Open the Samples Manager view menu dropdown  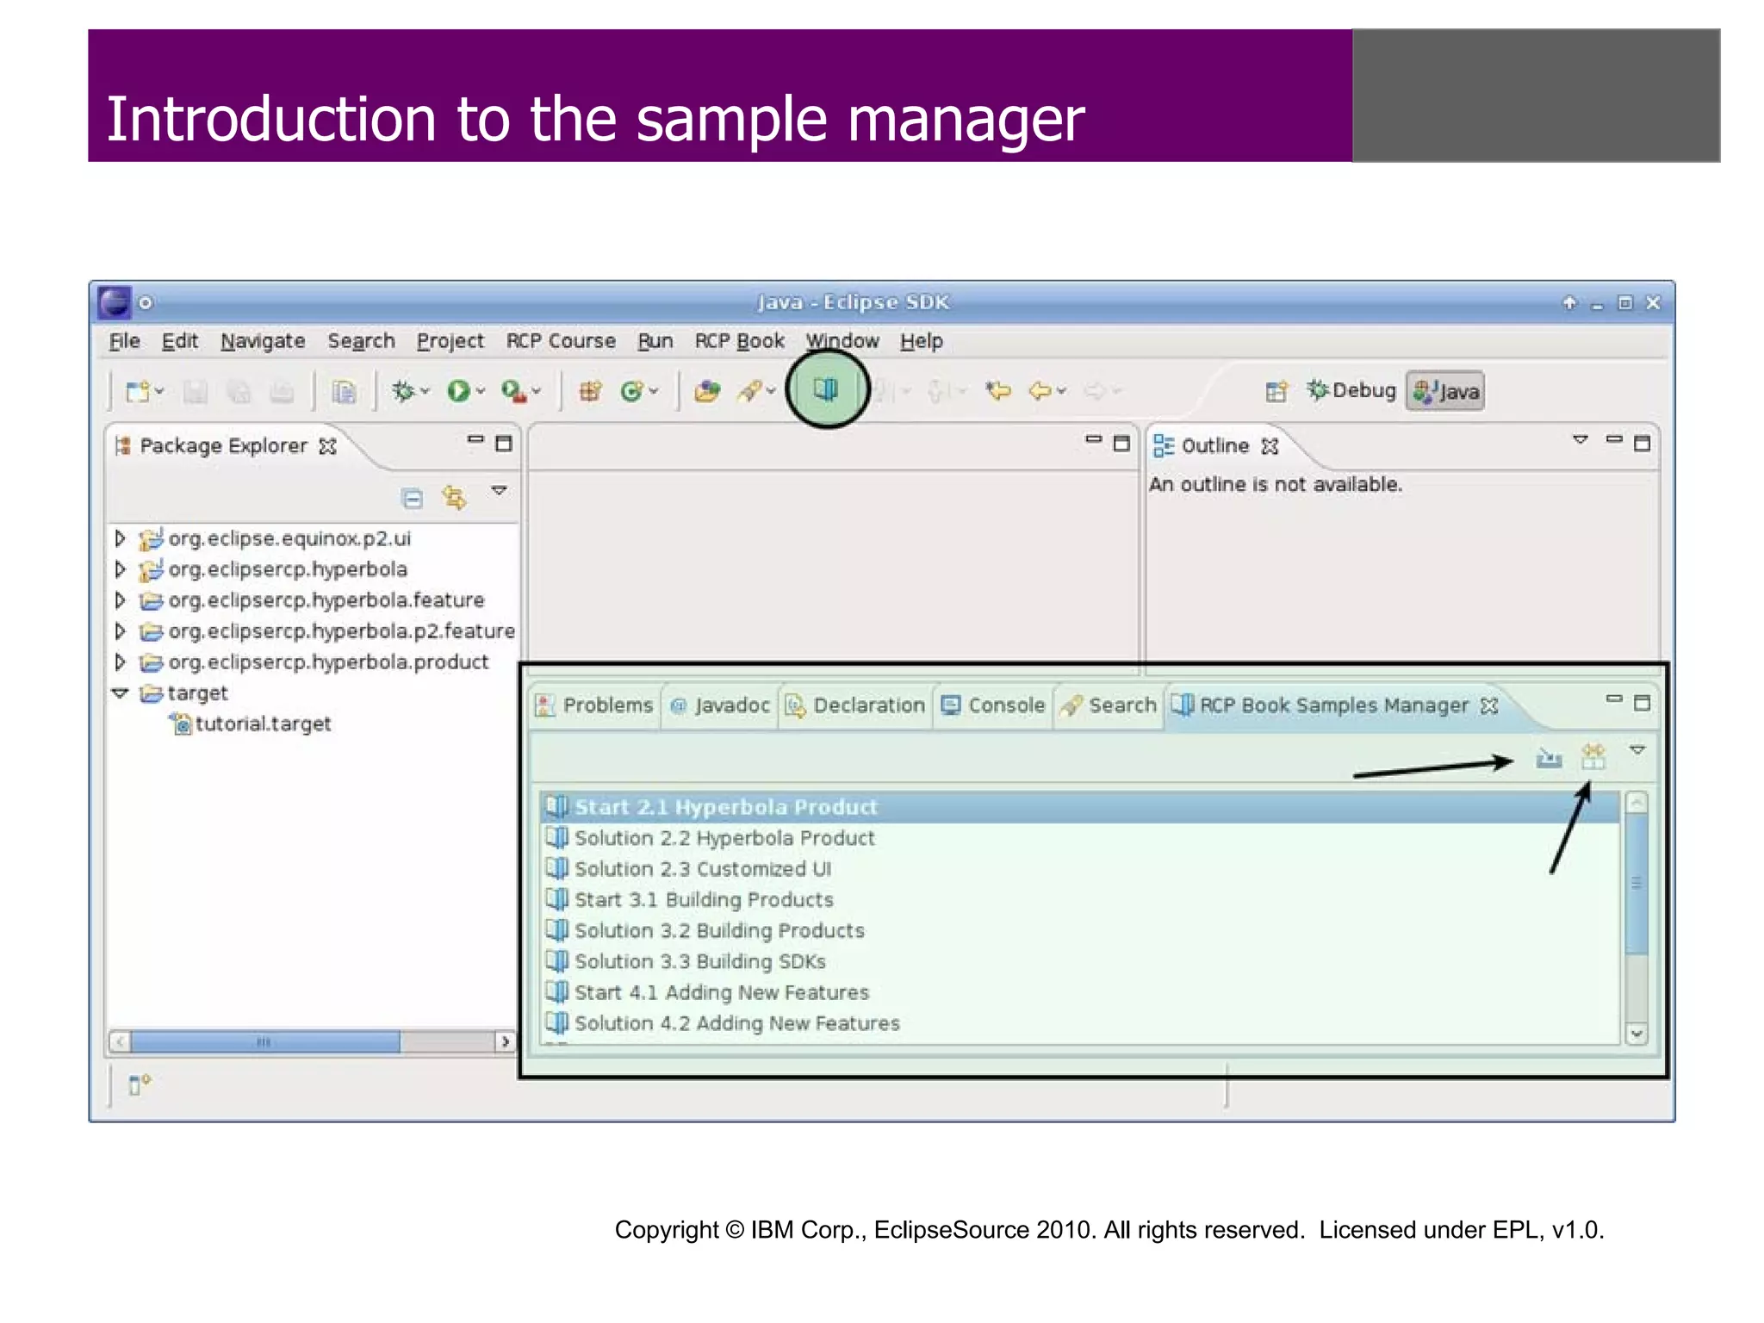click(x=1637, y=750)
